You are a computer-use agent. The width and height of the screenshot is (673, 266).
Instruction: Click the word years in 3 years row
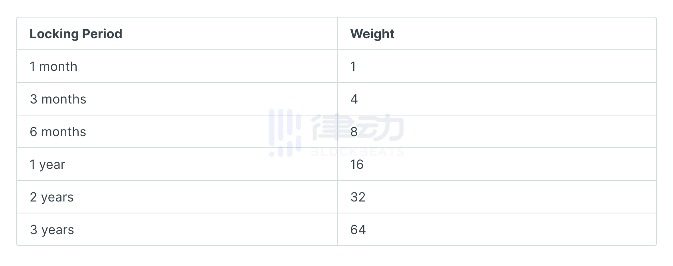[58, 230]
